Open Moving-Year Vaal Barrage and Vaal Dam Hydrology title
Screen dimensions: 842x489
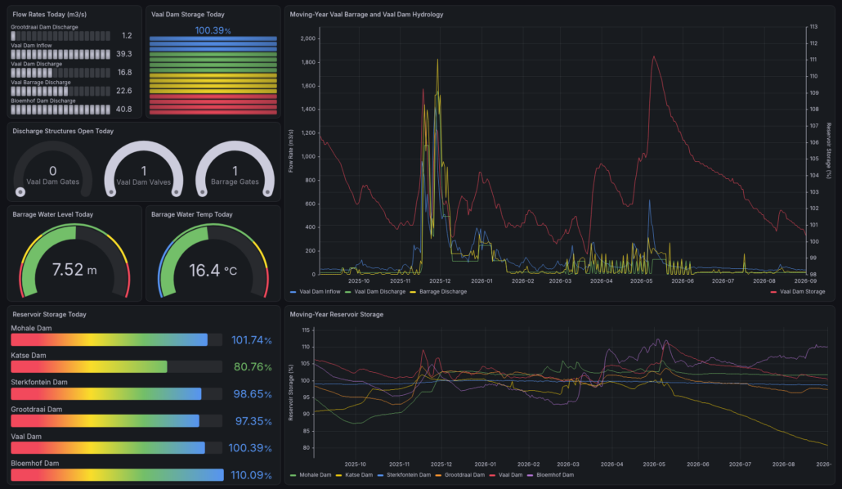(367, 15)
